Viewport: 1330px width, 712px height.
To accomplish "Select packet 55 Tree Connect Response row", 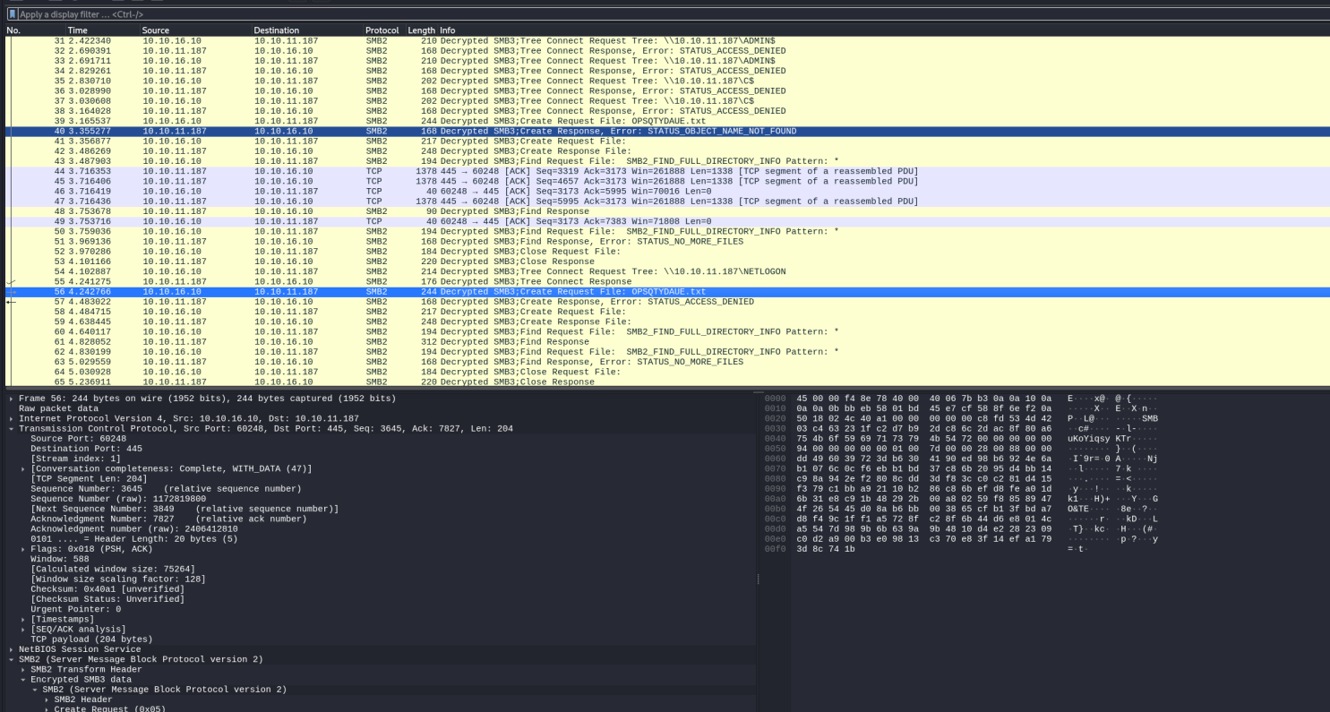I will [x=666, y=281].
